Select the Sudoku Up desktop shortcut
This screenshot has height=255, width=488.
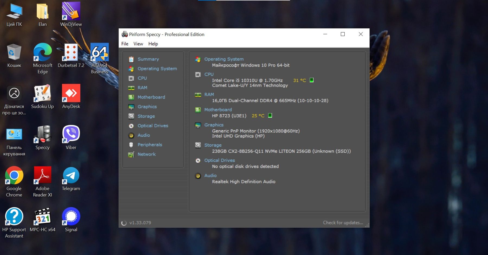coord(43,97)
